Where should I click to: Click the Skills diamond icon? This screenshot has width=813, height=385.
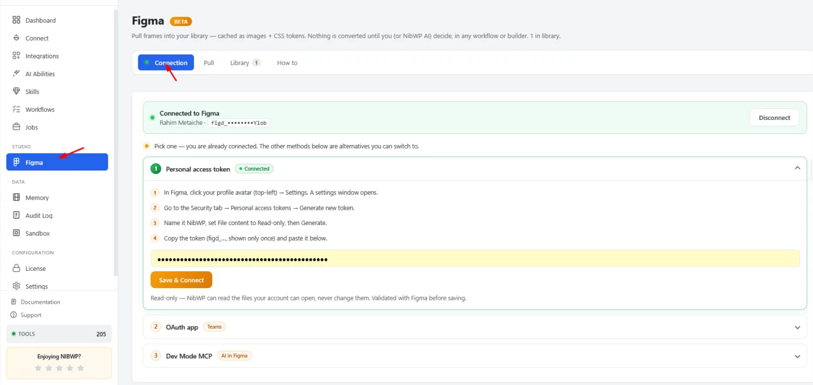pyautogui.click(x=16, y=92)
